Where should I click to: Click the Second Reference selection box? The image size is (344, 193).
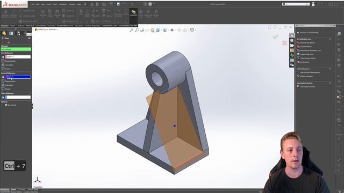18,77
